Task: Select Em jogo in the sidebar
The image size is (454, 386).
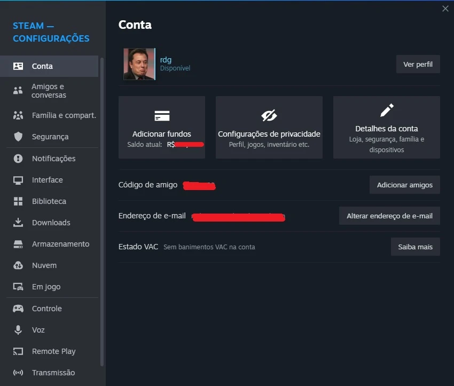Action: click(x=49, y=287)
